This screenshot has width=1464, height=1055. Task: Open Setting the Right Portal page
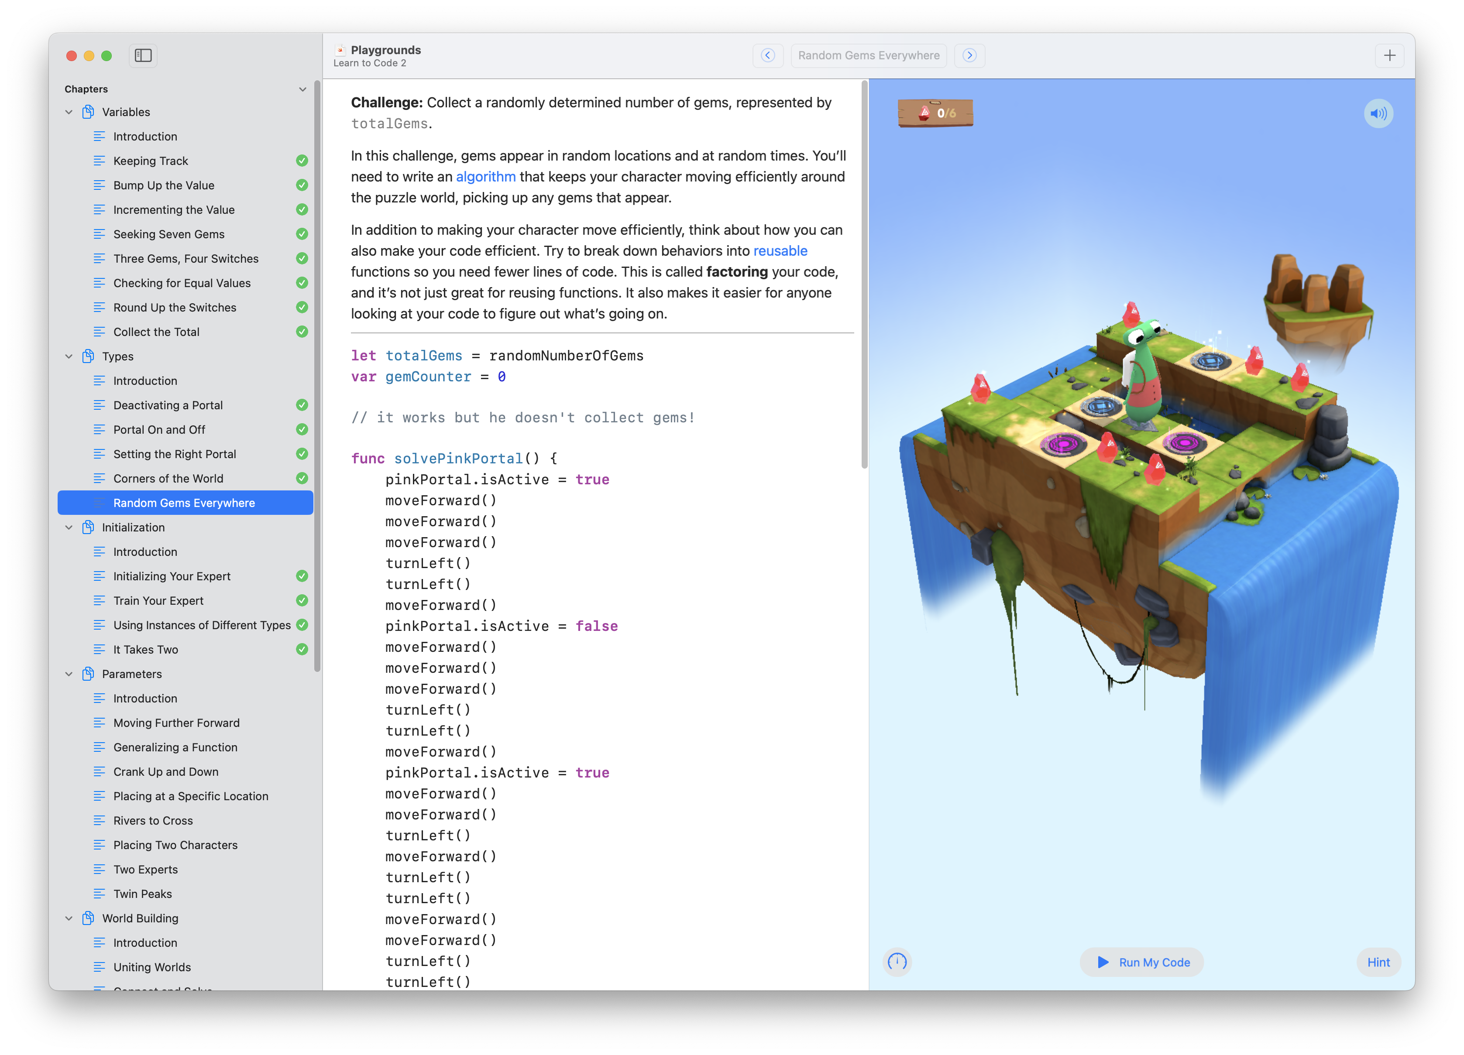pos(185,454)
